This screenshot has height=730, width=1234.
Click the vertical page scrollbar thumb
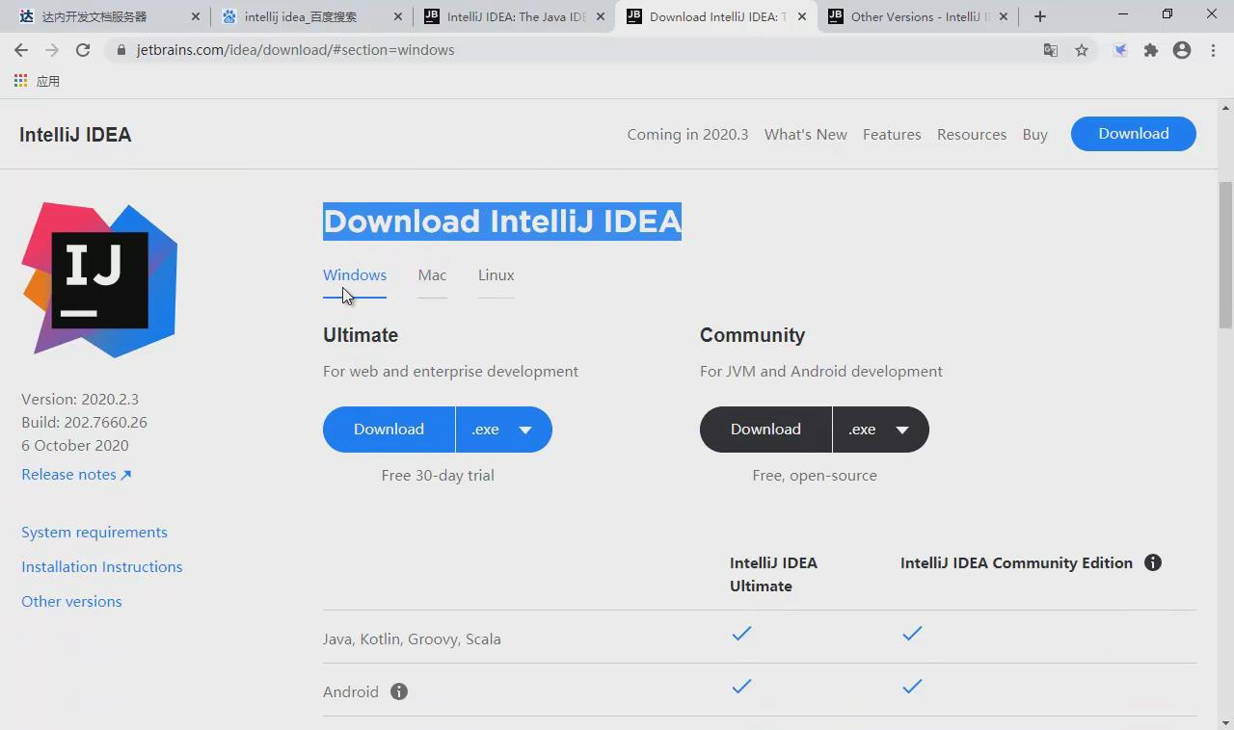tap(1226, 255)
